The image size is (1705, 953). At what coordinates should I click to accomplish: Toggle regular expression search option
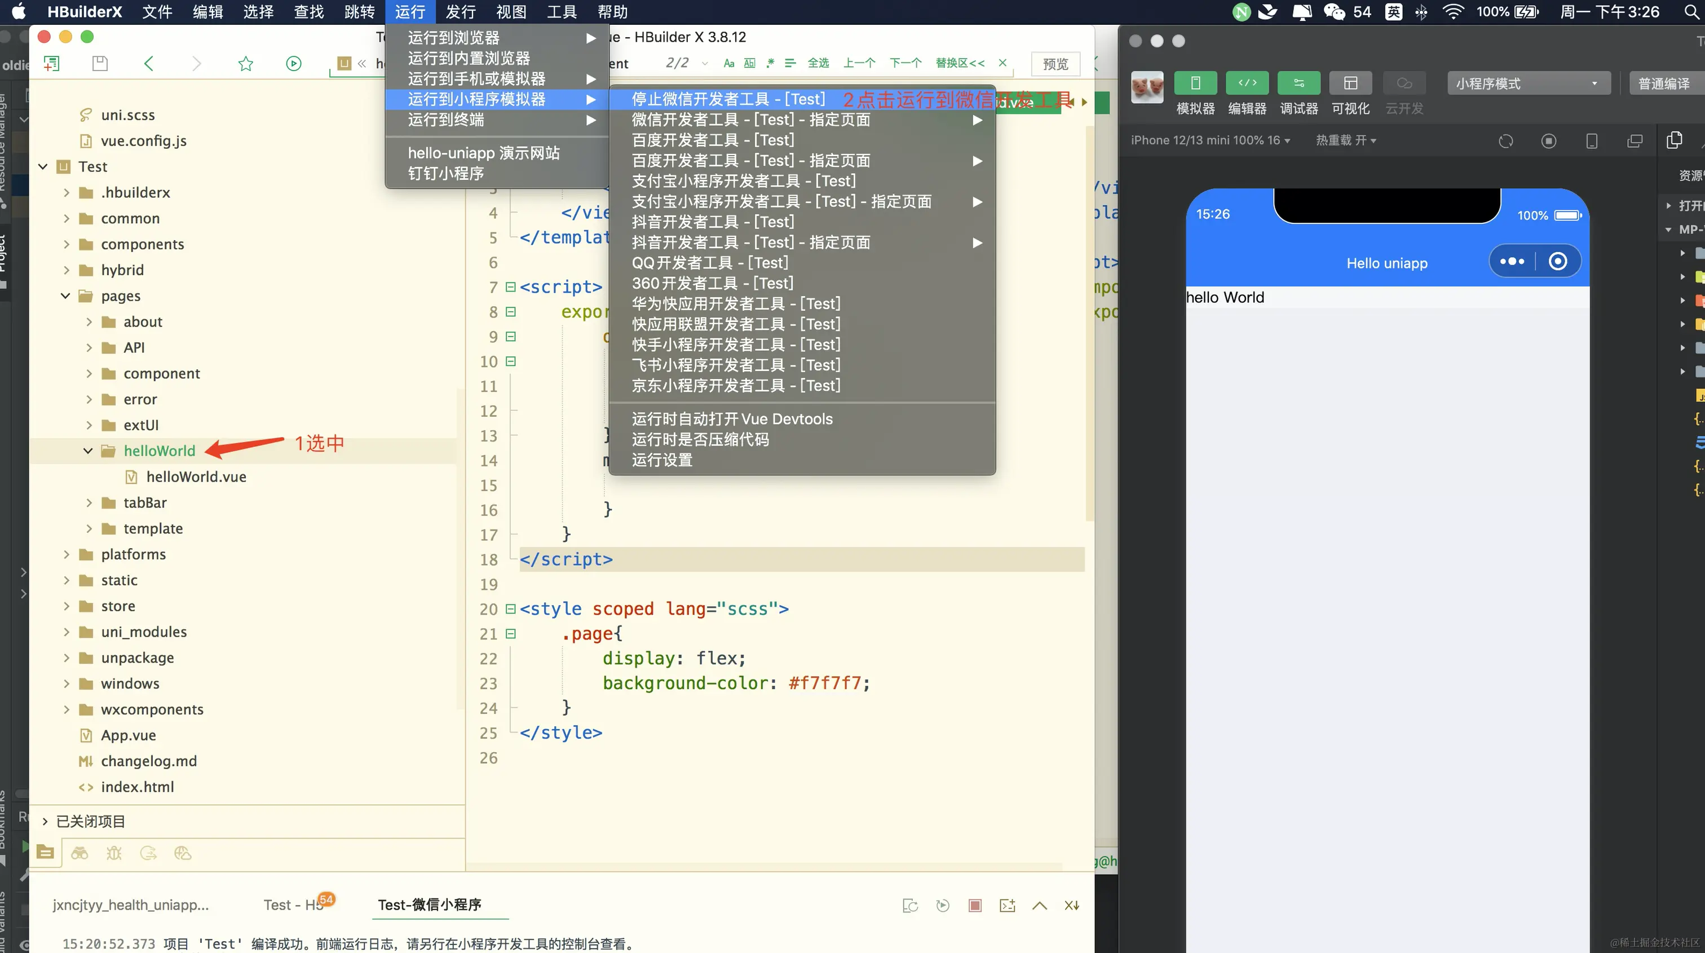pyautogui.click(x=770, y=64)
